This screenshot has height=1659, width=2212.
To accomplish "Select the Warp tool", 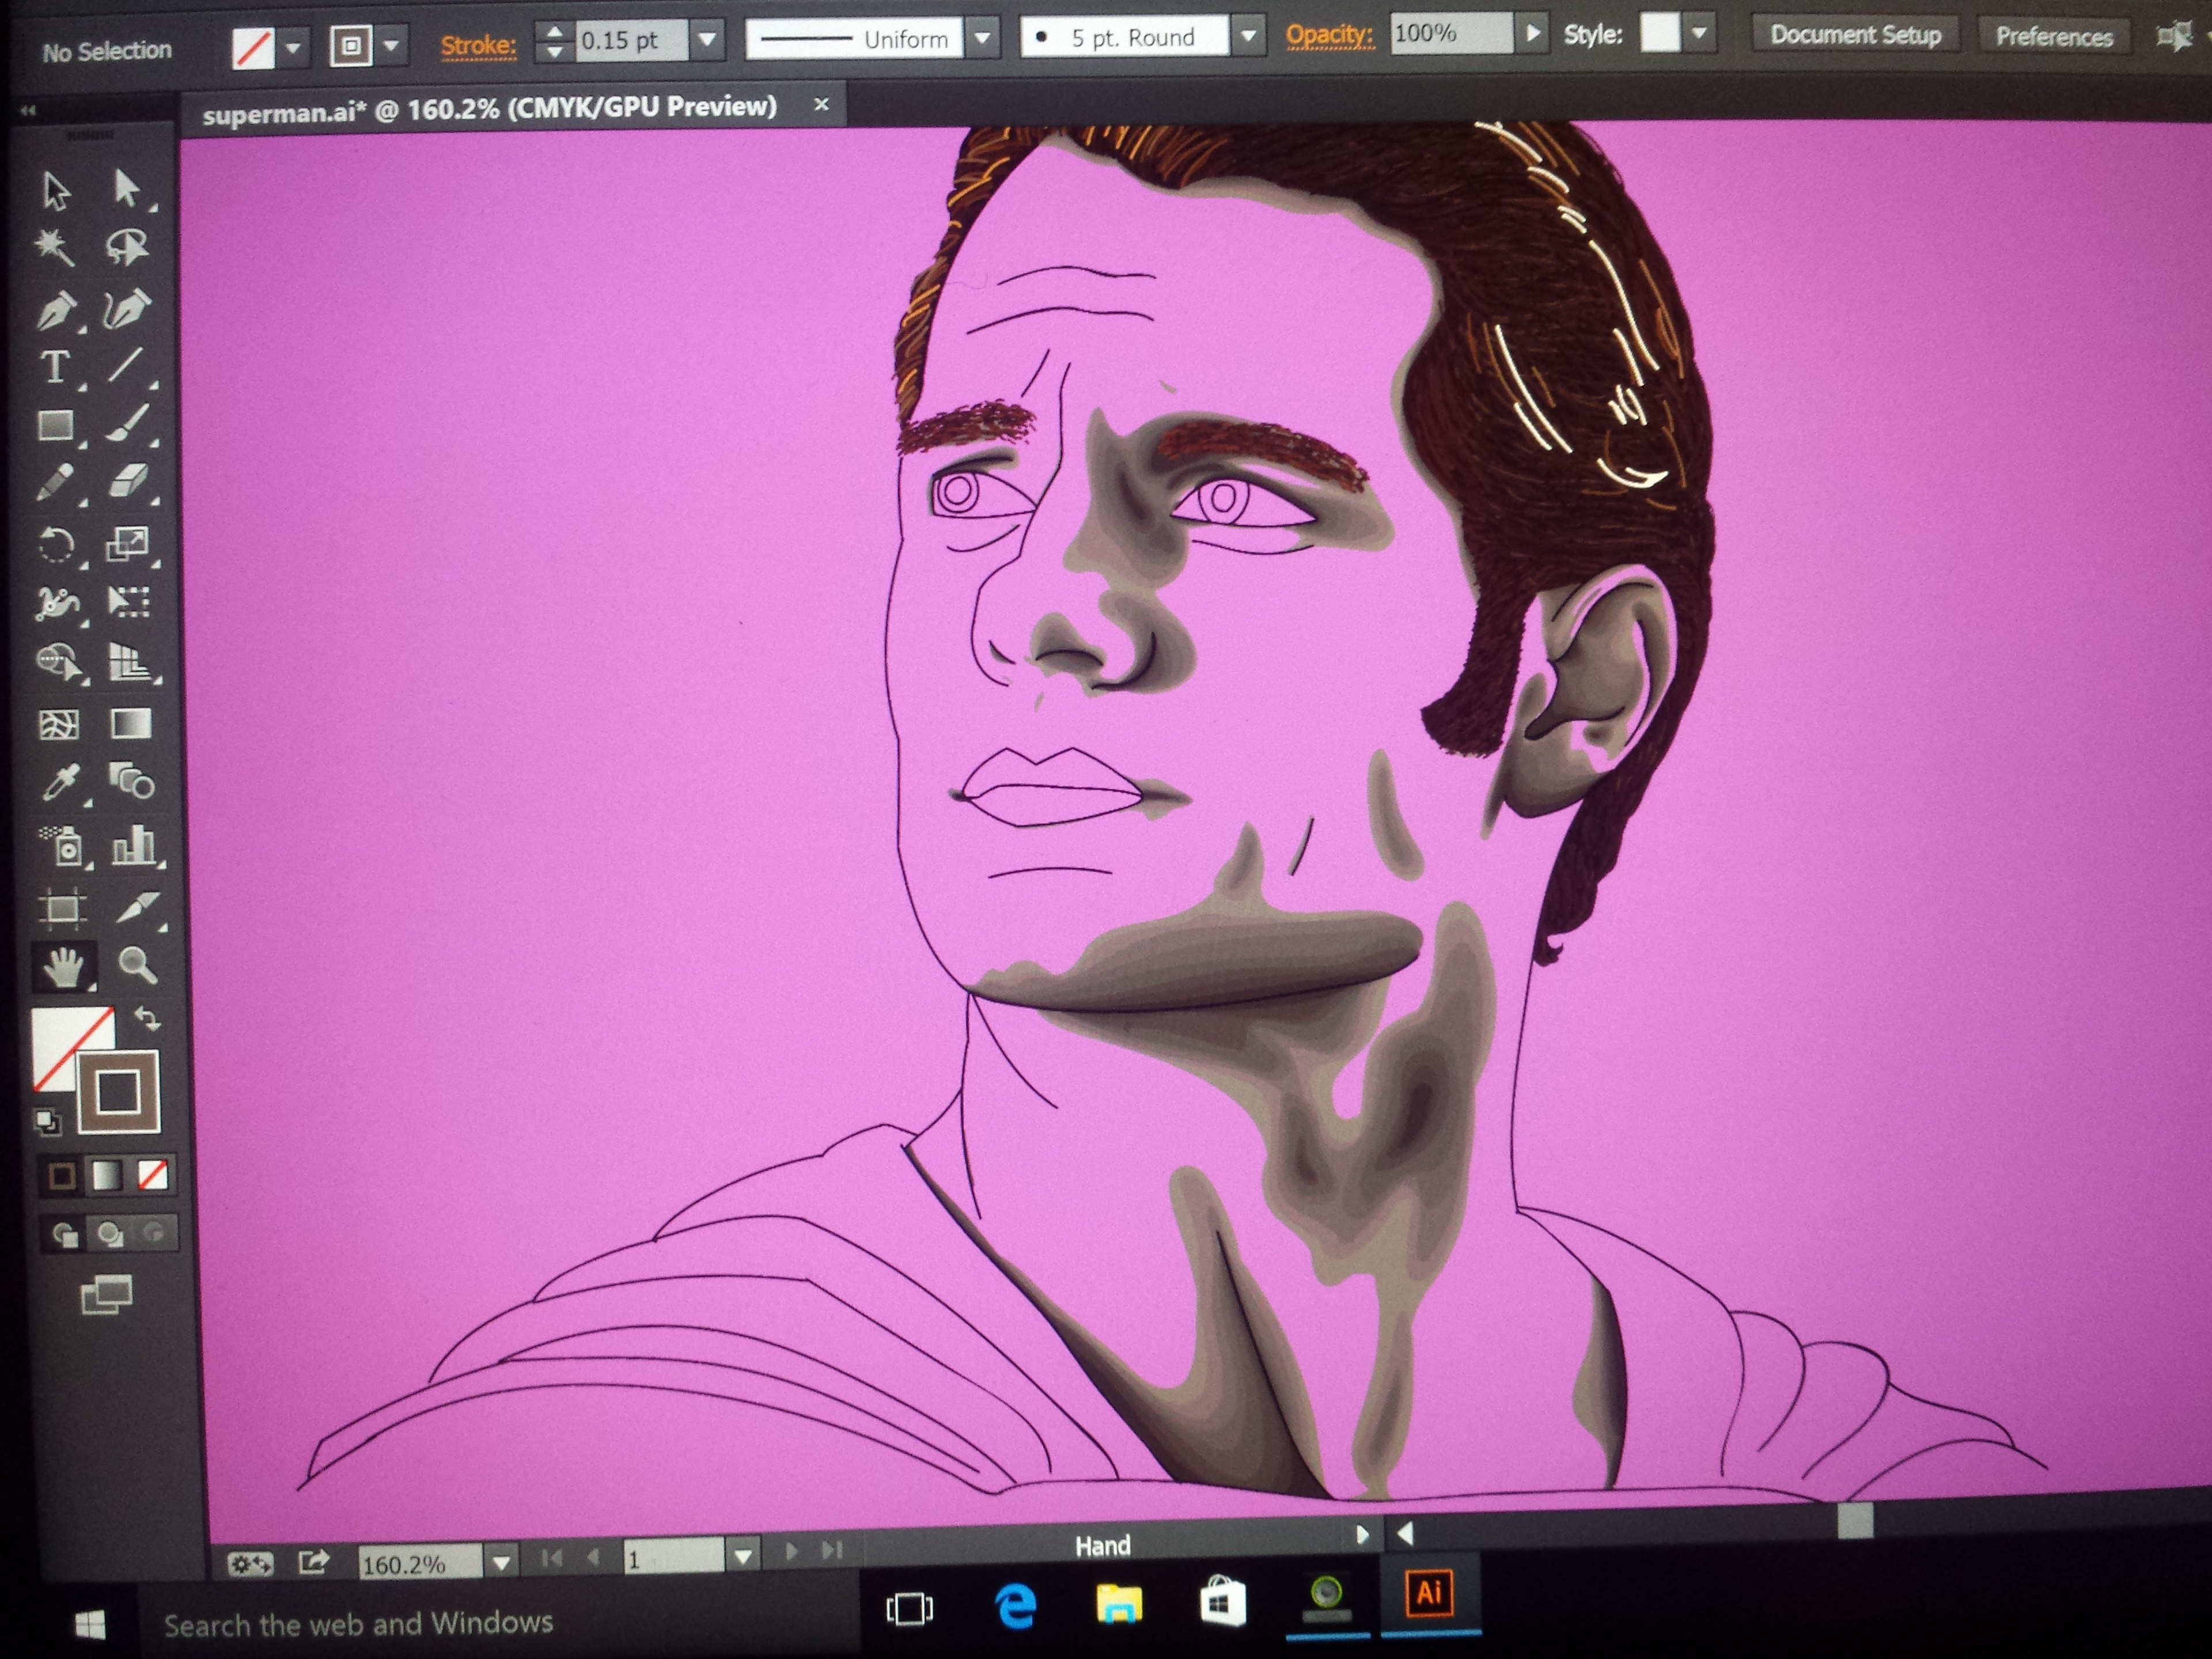I will 57,603.
